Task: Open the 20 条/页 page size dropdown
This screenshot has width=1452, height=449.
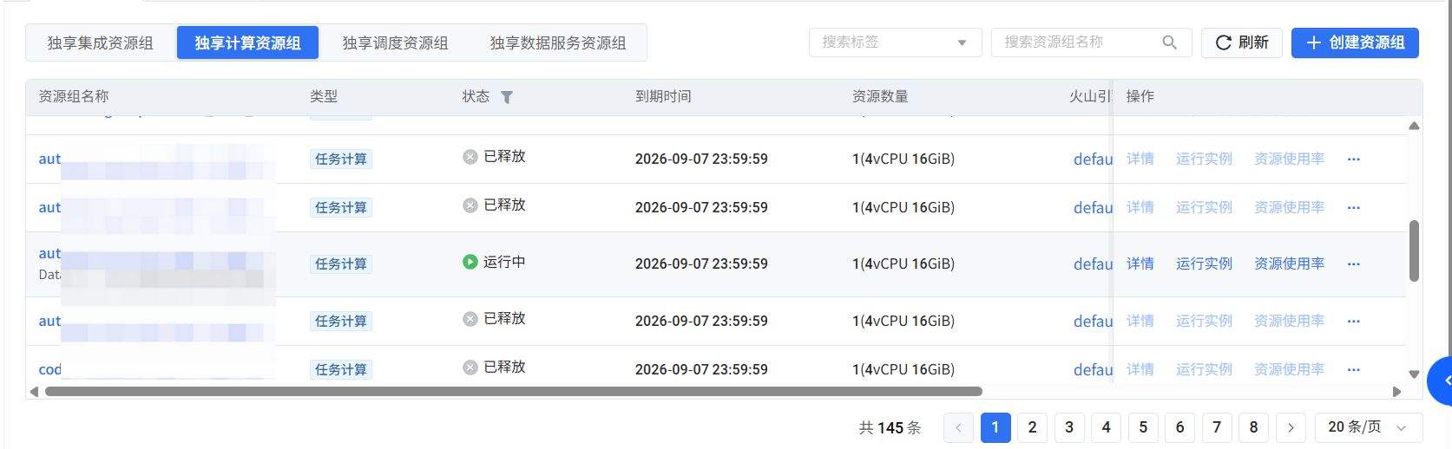Action: click(1369, 427)
